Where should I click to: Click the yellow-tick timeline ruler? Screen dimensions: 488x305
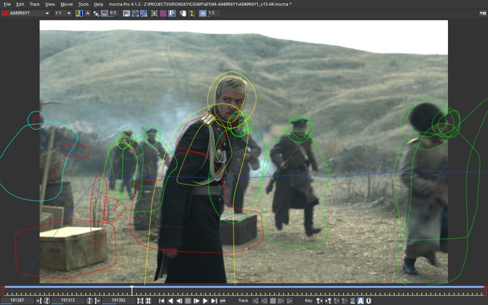244,293
